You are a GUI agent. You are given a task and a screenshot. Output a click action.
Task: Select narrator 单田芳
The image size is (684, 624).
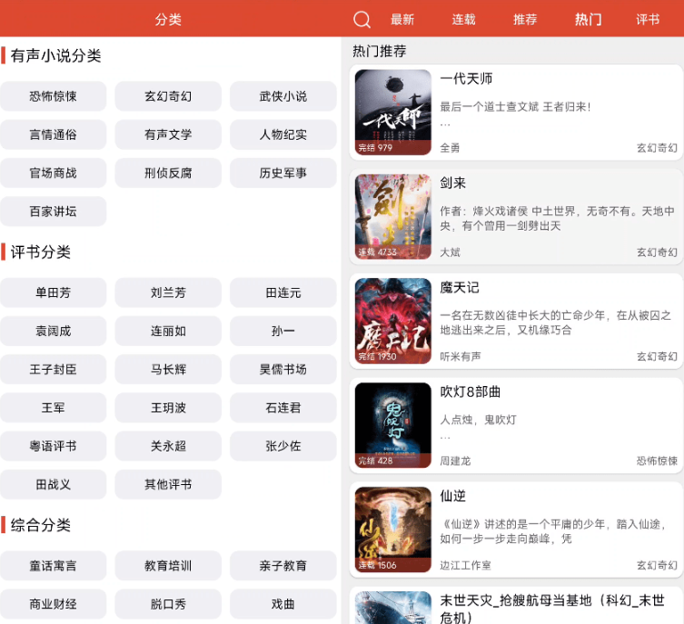coord(54,292)
